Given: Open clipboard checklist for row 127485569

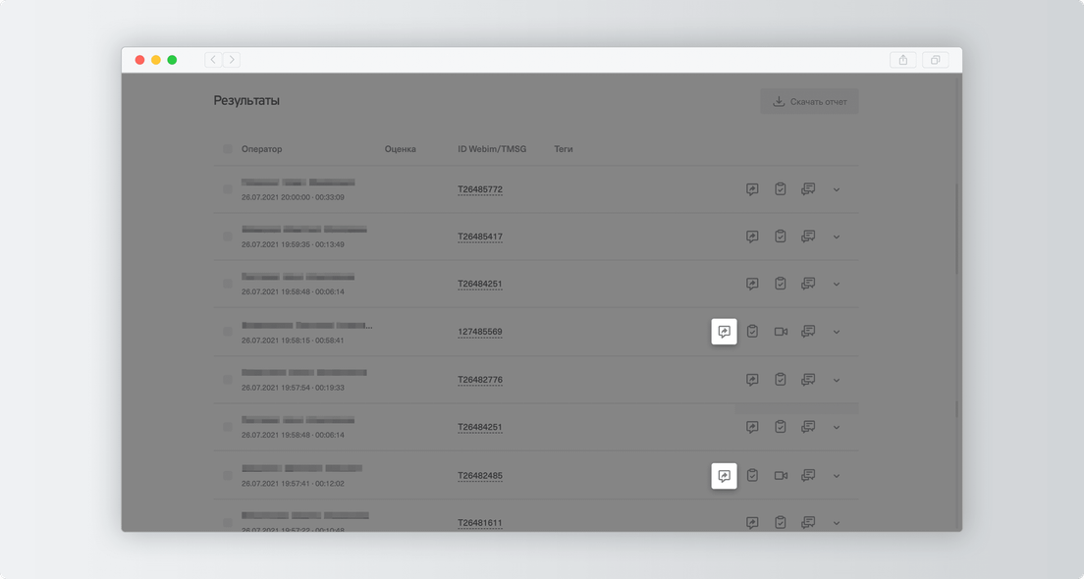Looking at the screenshot, I should [752, 332].
